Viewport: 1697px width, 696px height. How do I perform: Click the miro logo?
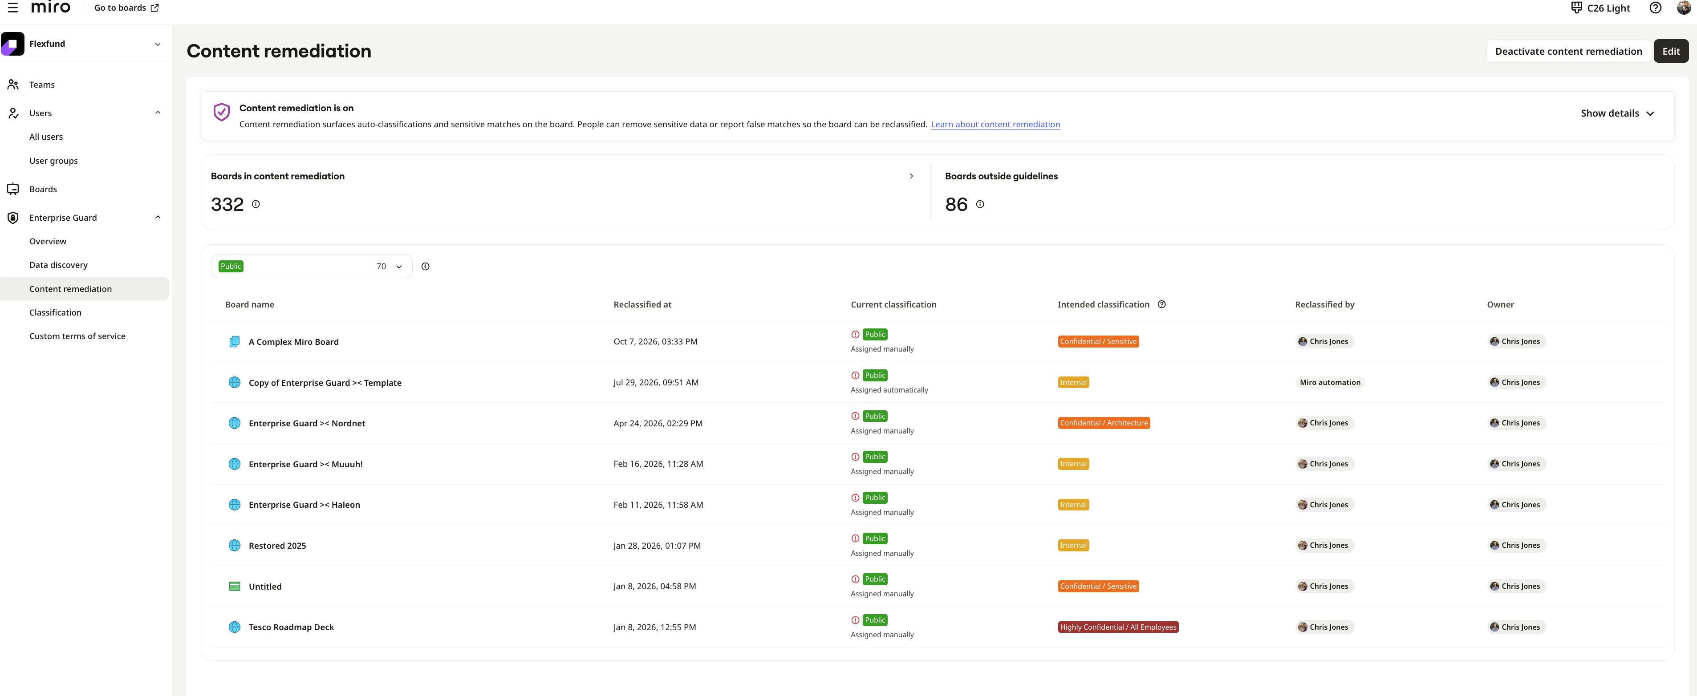[x=51, y=7]
